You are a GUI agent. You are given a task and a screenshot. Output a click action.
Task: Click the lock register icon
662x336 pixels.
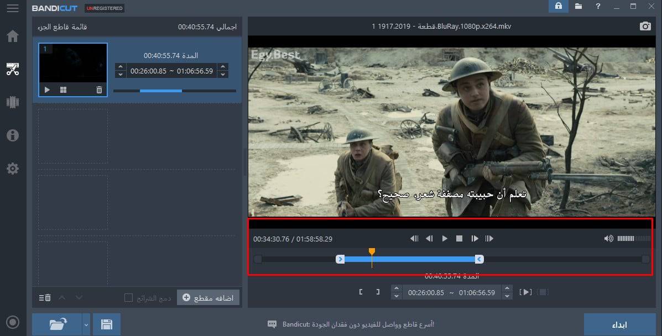click(x=559, y=6)
